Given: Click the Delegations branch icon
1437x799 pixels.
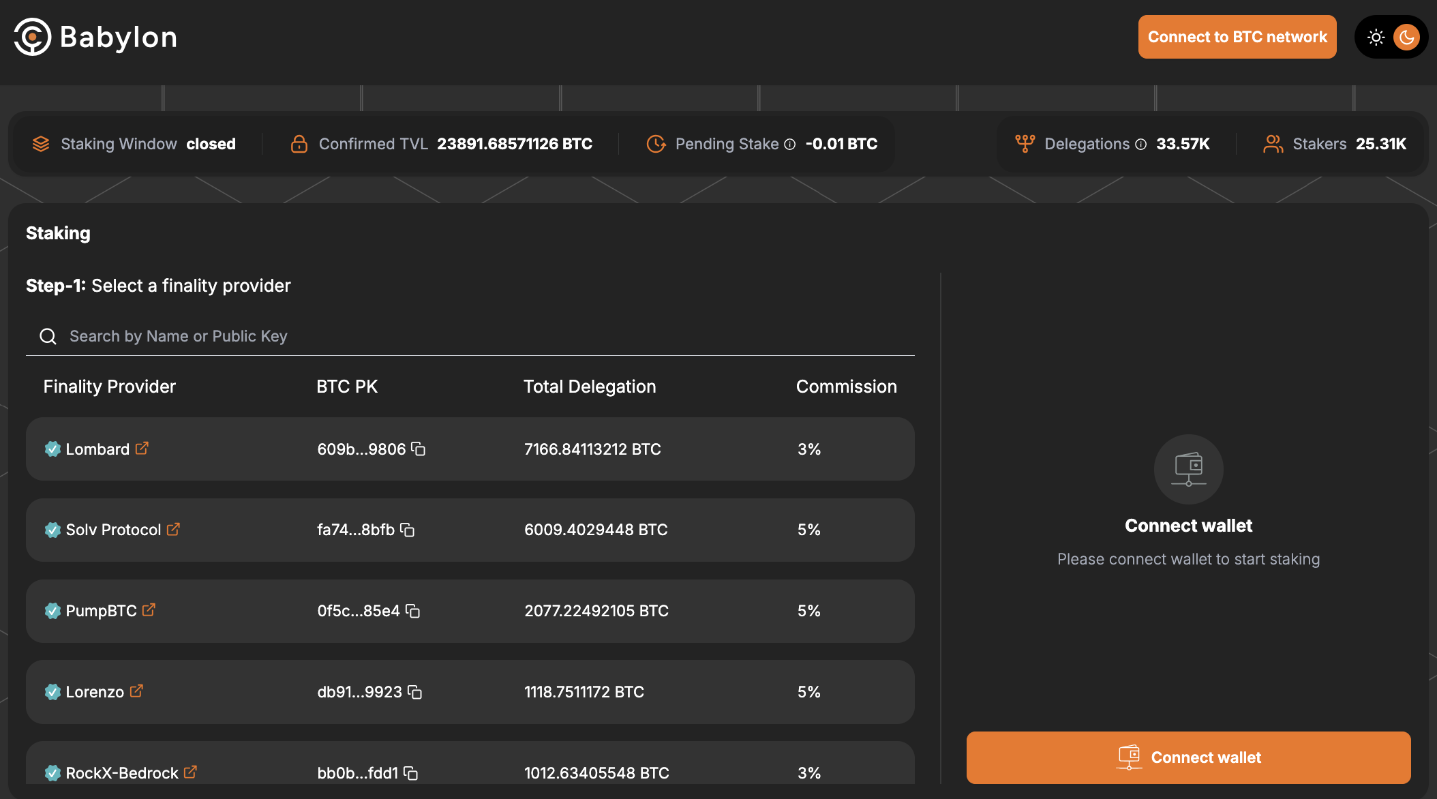Looking at the screenshot, I should click(x=1025, y=144).
